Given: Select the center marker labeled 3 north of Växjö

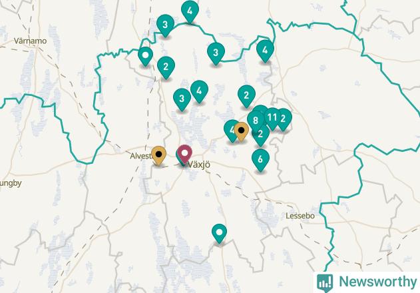Looking at the screenshot, I should 182,100.
